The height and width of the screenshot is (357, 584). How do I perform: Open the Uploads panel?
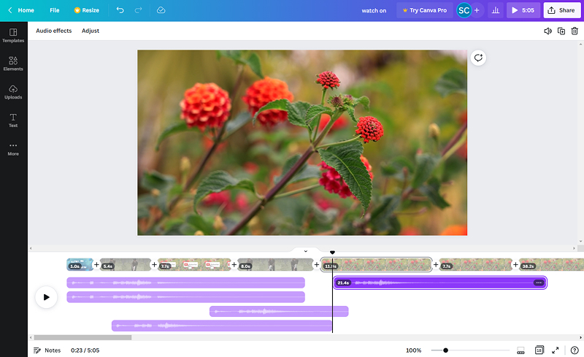[13, 92]
